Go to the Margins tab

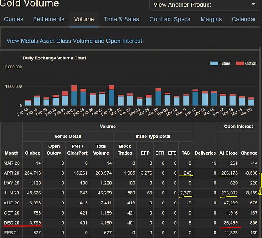pyautogui.click(x=211, y=19)
